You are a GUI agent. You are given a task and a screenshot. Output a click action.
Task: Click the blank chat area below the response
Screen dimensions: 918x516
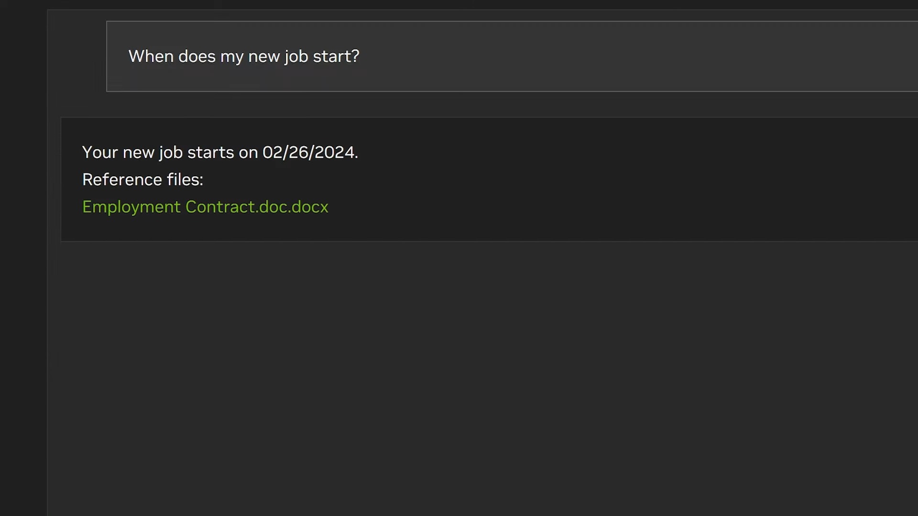(478, 373)
